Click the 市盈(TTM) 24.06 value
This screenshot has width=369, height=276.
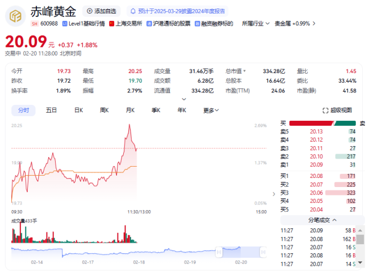[278, 91]
